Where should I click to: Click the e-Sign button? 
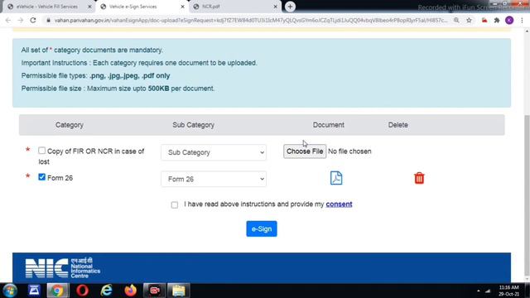262,228
